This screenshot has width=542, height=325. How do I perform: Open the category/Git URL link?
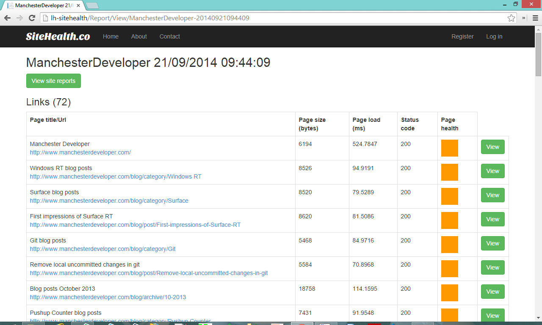click(x=103, y=249)
